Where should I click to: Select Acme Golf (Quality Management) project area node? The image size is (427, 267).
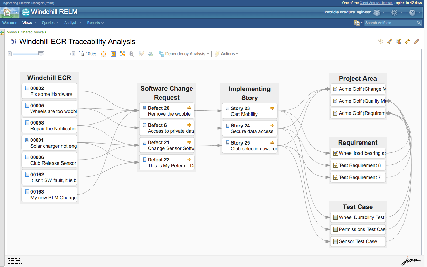click(358, 101)
